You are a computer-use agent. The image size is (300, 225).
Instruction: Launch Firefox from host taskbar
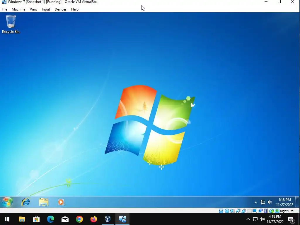tap(93, 219)
